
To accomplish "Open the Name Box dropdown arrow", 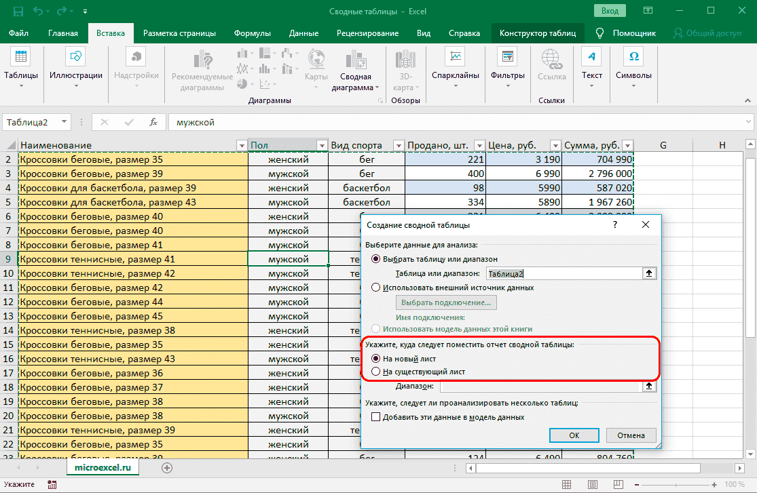I will [x=65, y=122].
